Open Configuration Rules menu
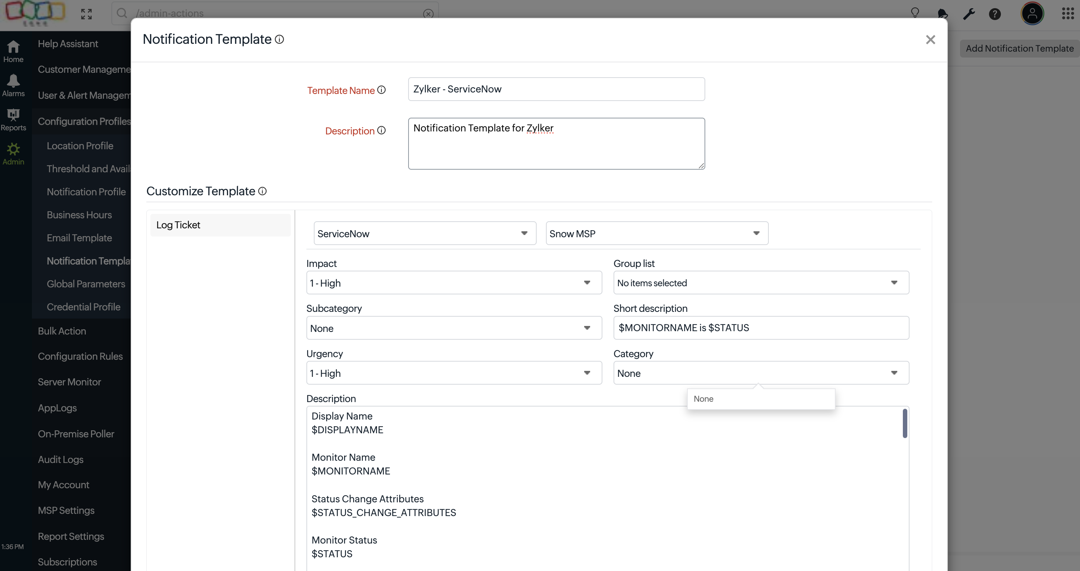1080x571 pixels. [80, 356]
